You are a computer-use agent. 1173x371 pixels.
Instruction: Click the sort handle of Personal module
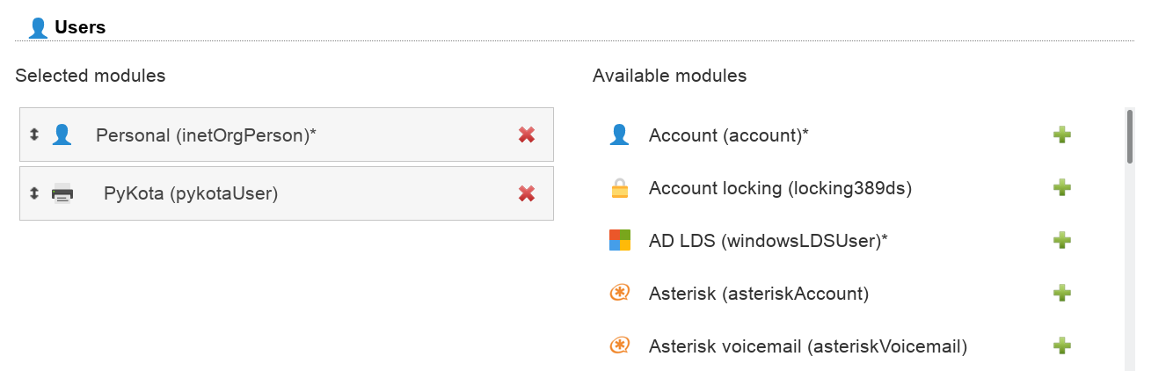34,135
